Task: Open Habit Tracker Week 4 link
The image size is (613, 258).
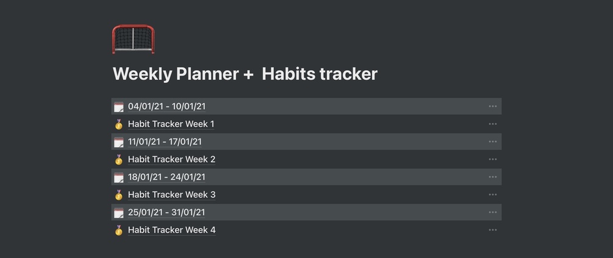Action: pos(171,231)
